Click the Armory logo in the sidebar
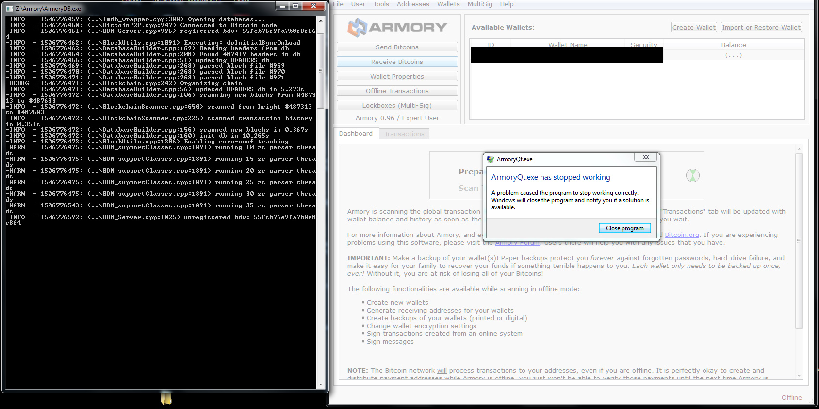Screen dimensions: 819x409 click(x=397, y=28)
